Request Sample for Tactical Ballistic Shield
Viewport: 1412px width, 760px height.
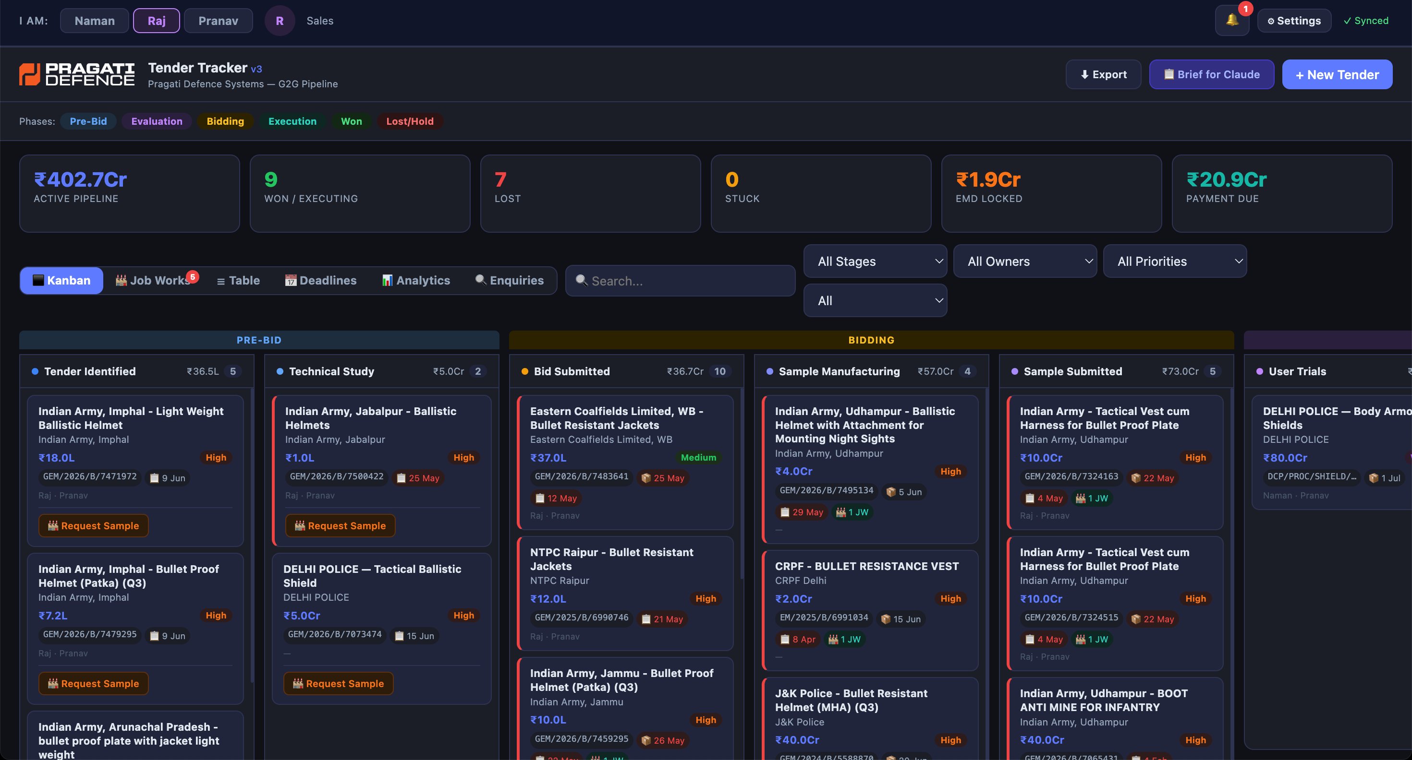click(338, 683)
